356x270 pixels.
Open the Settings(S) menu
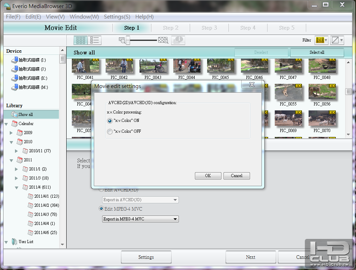coord(117,17)
